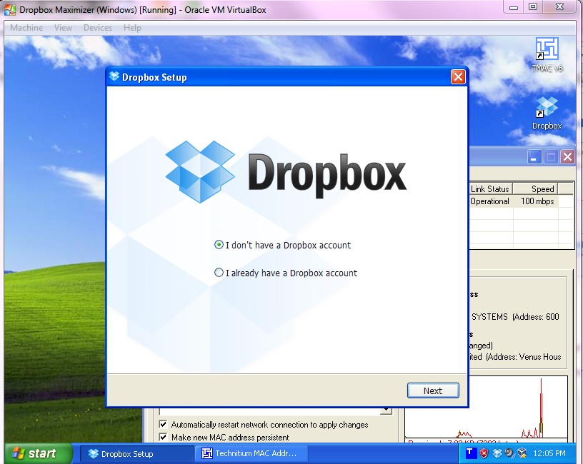This screenshot has height=464, width=583.
Task: Sort by the Link Status column header
Action: point(492,188)
